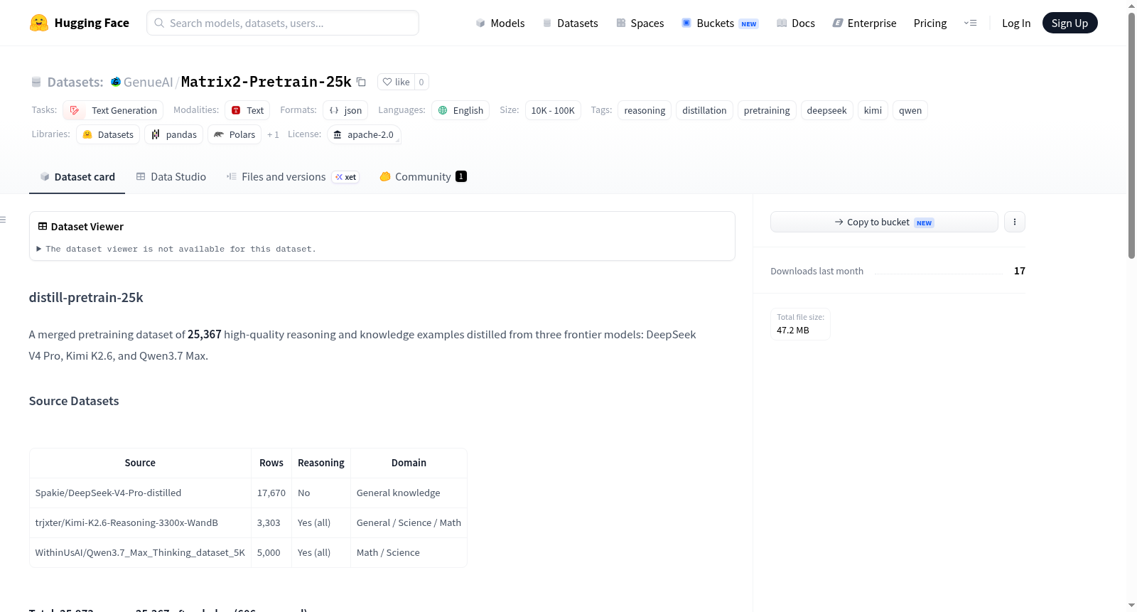Click the Source Datasets heading
The image size is (1137, 612).
[x=74, y=401]
